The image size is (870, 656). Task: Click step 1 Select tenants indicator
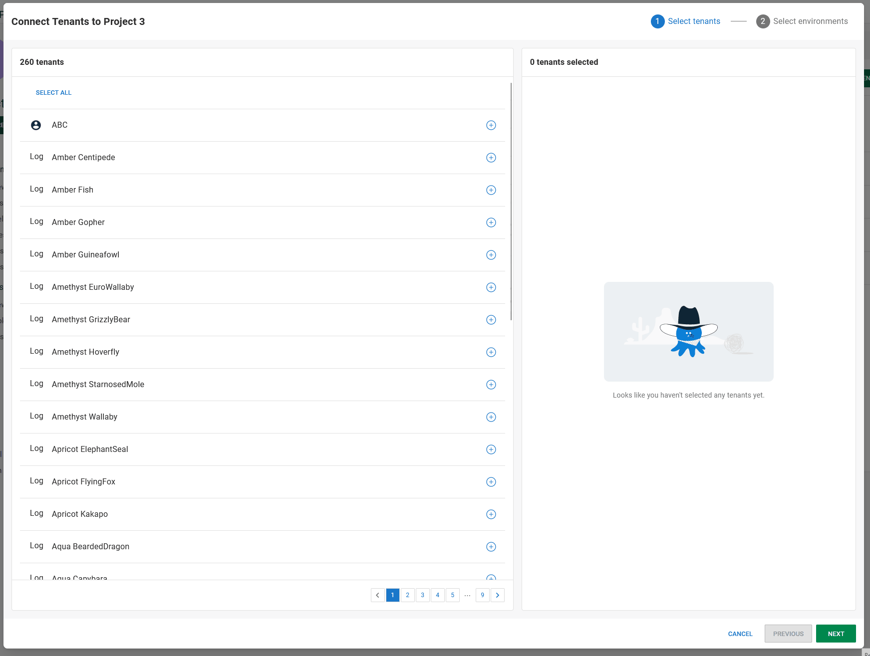[x=685, y=21]
